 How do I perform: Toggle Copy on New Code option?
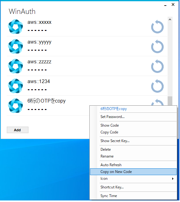[133, 172]
